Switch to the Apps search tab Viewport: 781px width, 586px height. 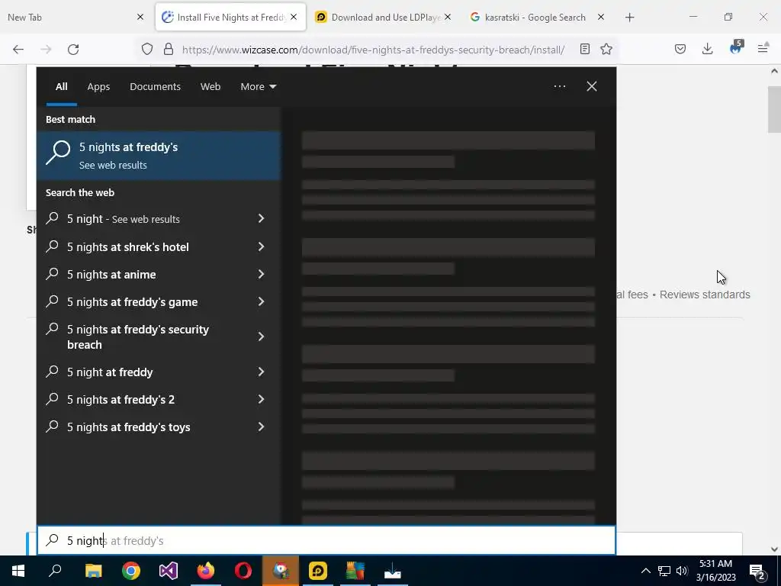pos(98,87)
